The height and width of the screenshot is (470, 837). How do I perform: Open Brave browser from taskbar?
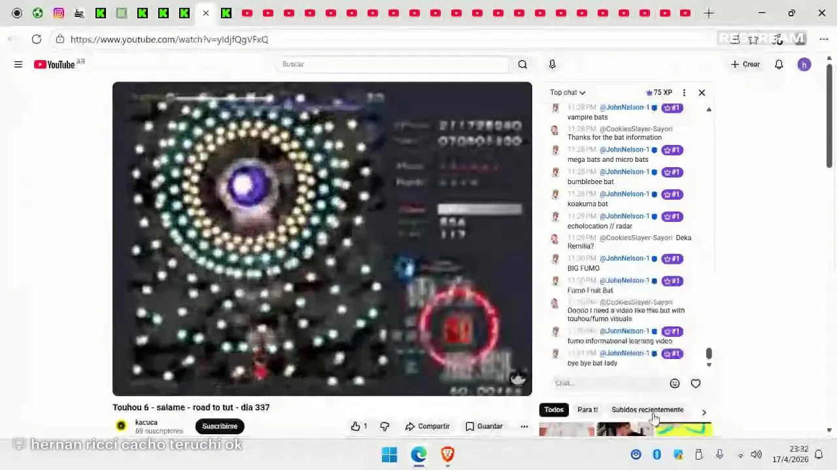(x=447, y=454)
